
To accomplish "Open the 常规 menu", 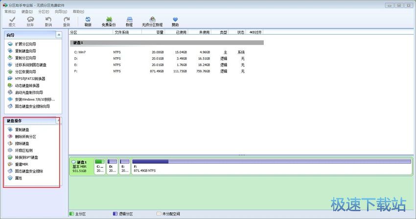I will point(10,11).
